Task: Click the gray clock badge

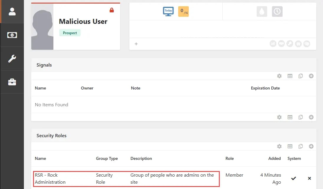Action: pos(277,11)
